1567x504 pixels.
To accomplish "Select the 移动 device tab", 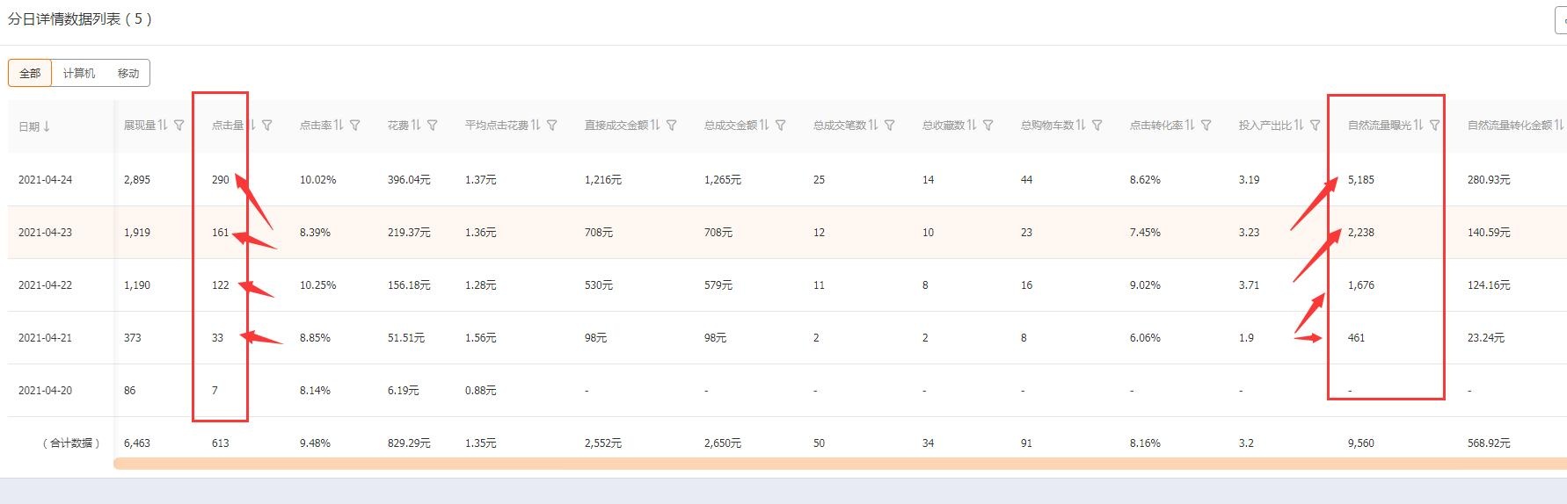I will click(x=128, y=73).
